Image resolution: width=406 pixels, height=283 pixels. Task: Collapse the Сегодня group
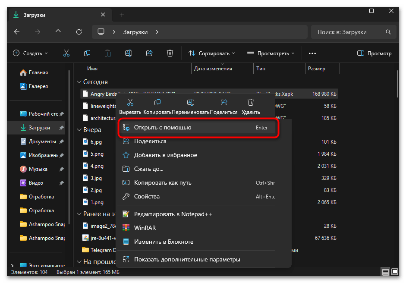point(79,82)
